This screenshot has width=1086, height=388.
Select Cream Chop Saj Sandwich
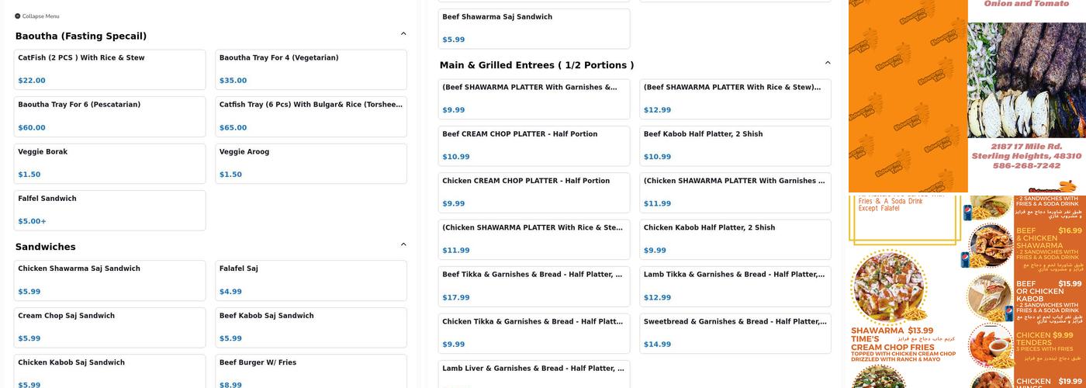pyautogui.click(x=109, y=327)
